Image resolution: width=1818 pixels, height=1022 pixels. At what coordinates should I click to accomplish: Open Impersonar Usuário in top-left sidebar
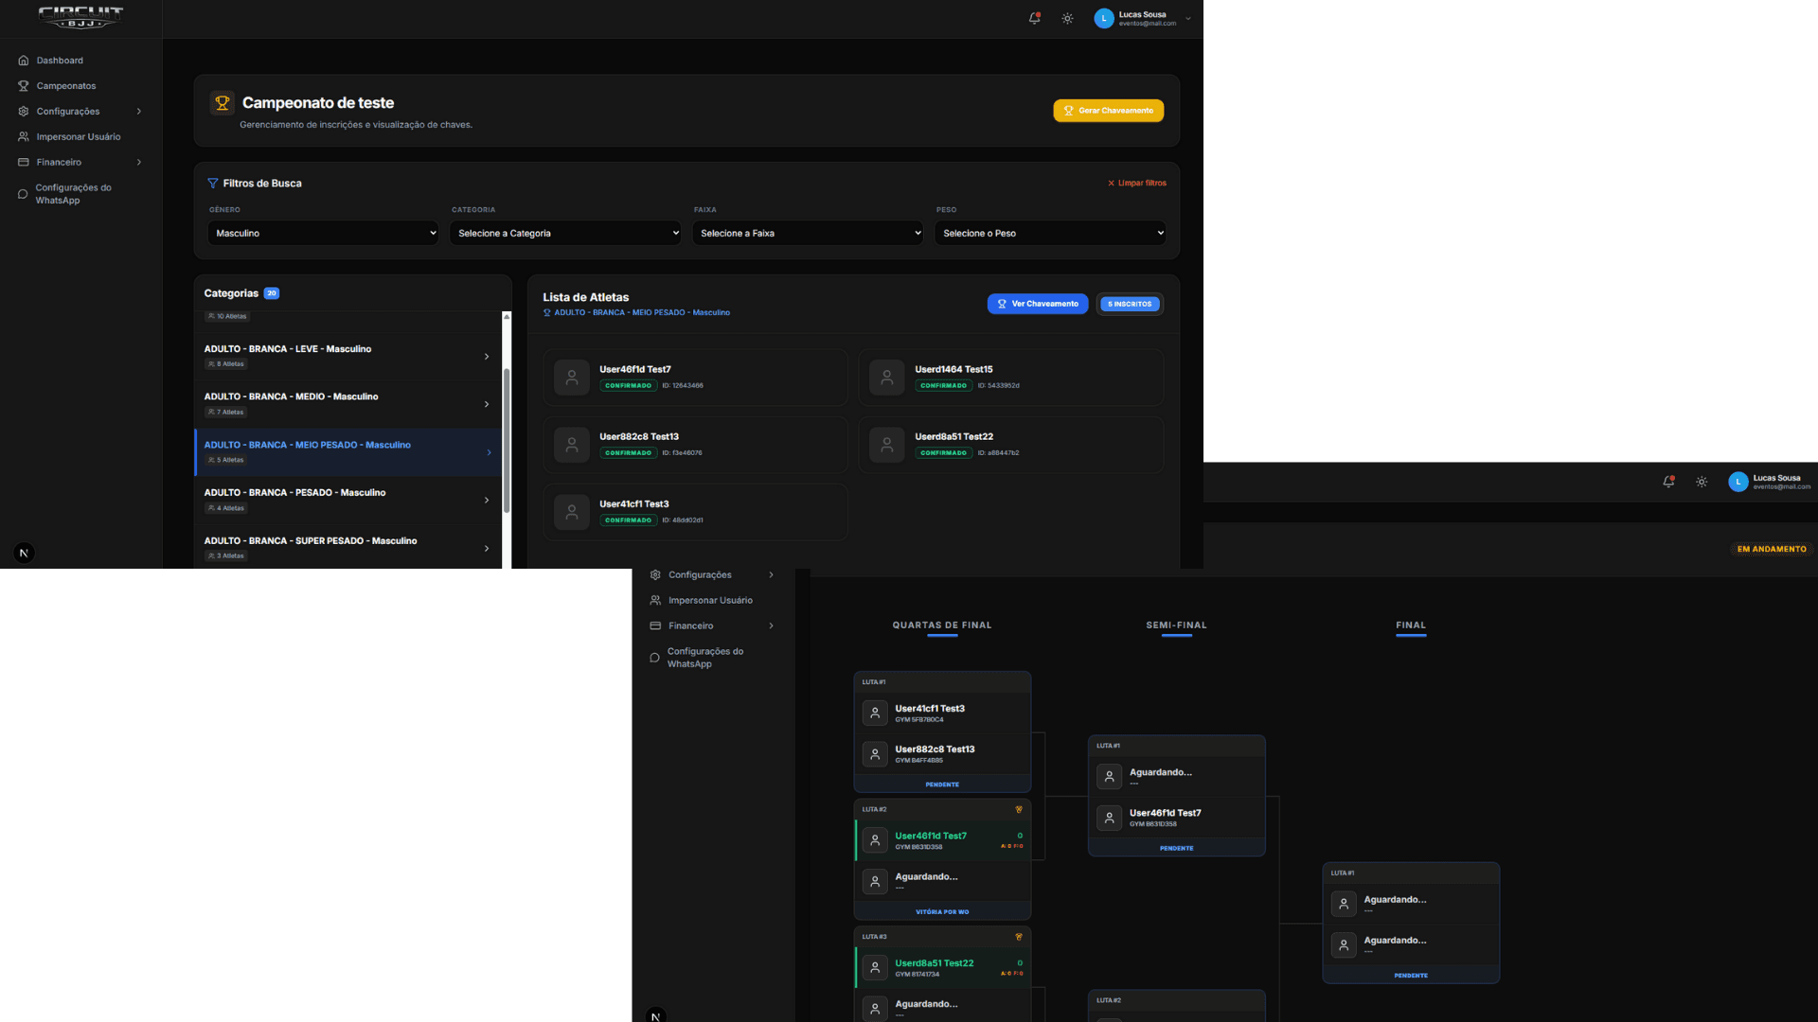point(78,137)
